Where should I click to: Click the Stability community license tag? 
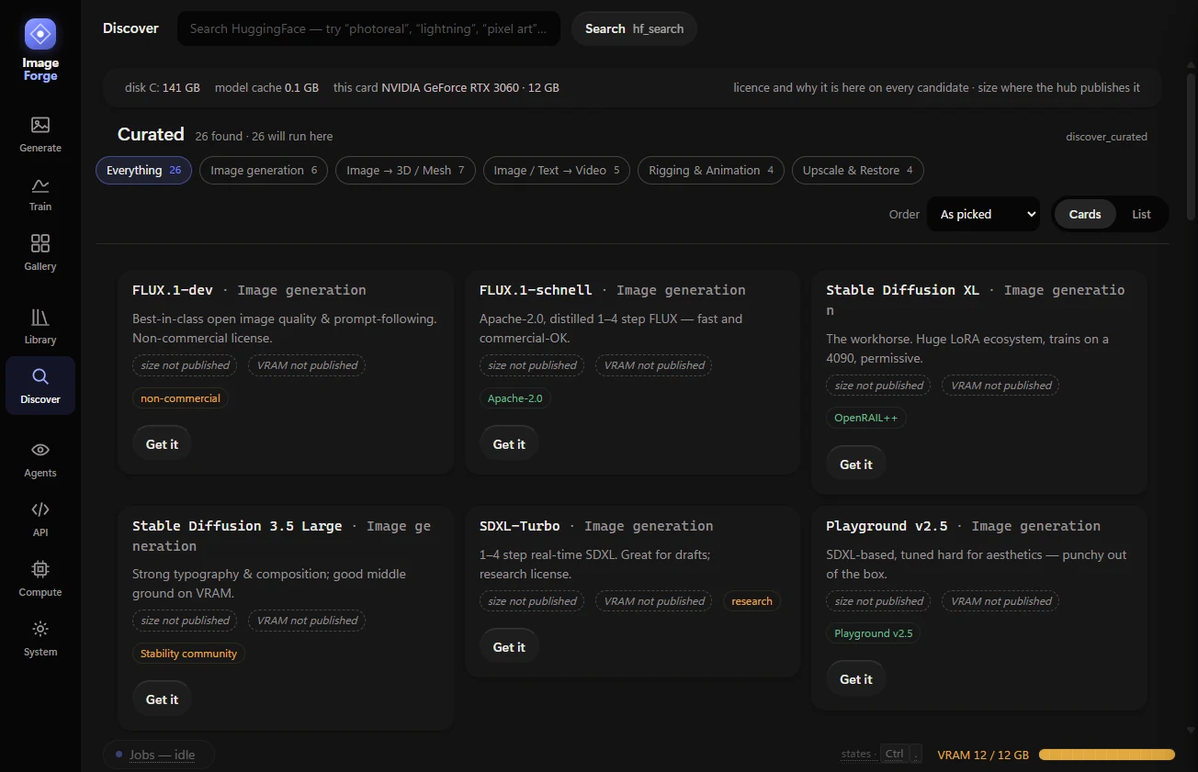coord(188,654)
